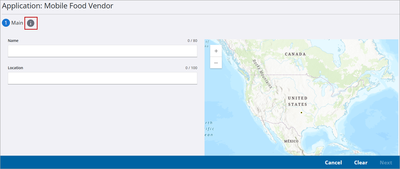Click the Next button

(x=386, y=162)
